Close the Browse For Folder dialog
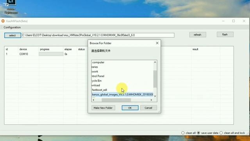The height and width of the screenshot is (141, 250). [157, 43]
